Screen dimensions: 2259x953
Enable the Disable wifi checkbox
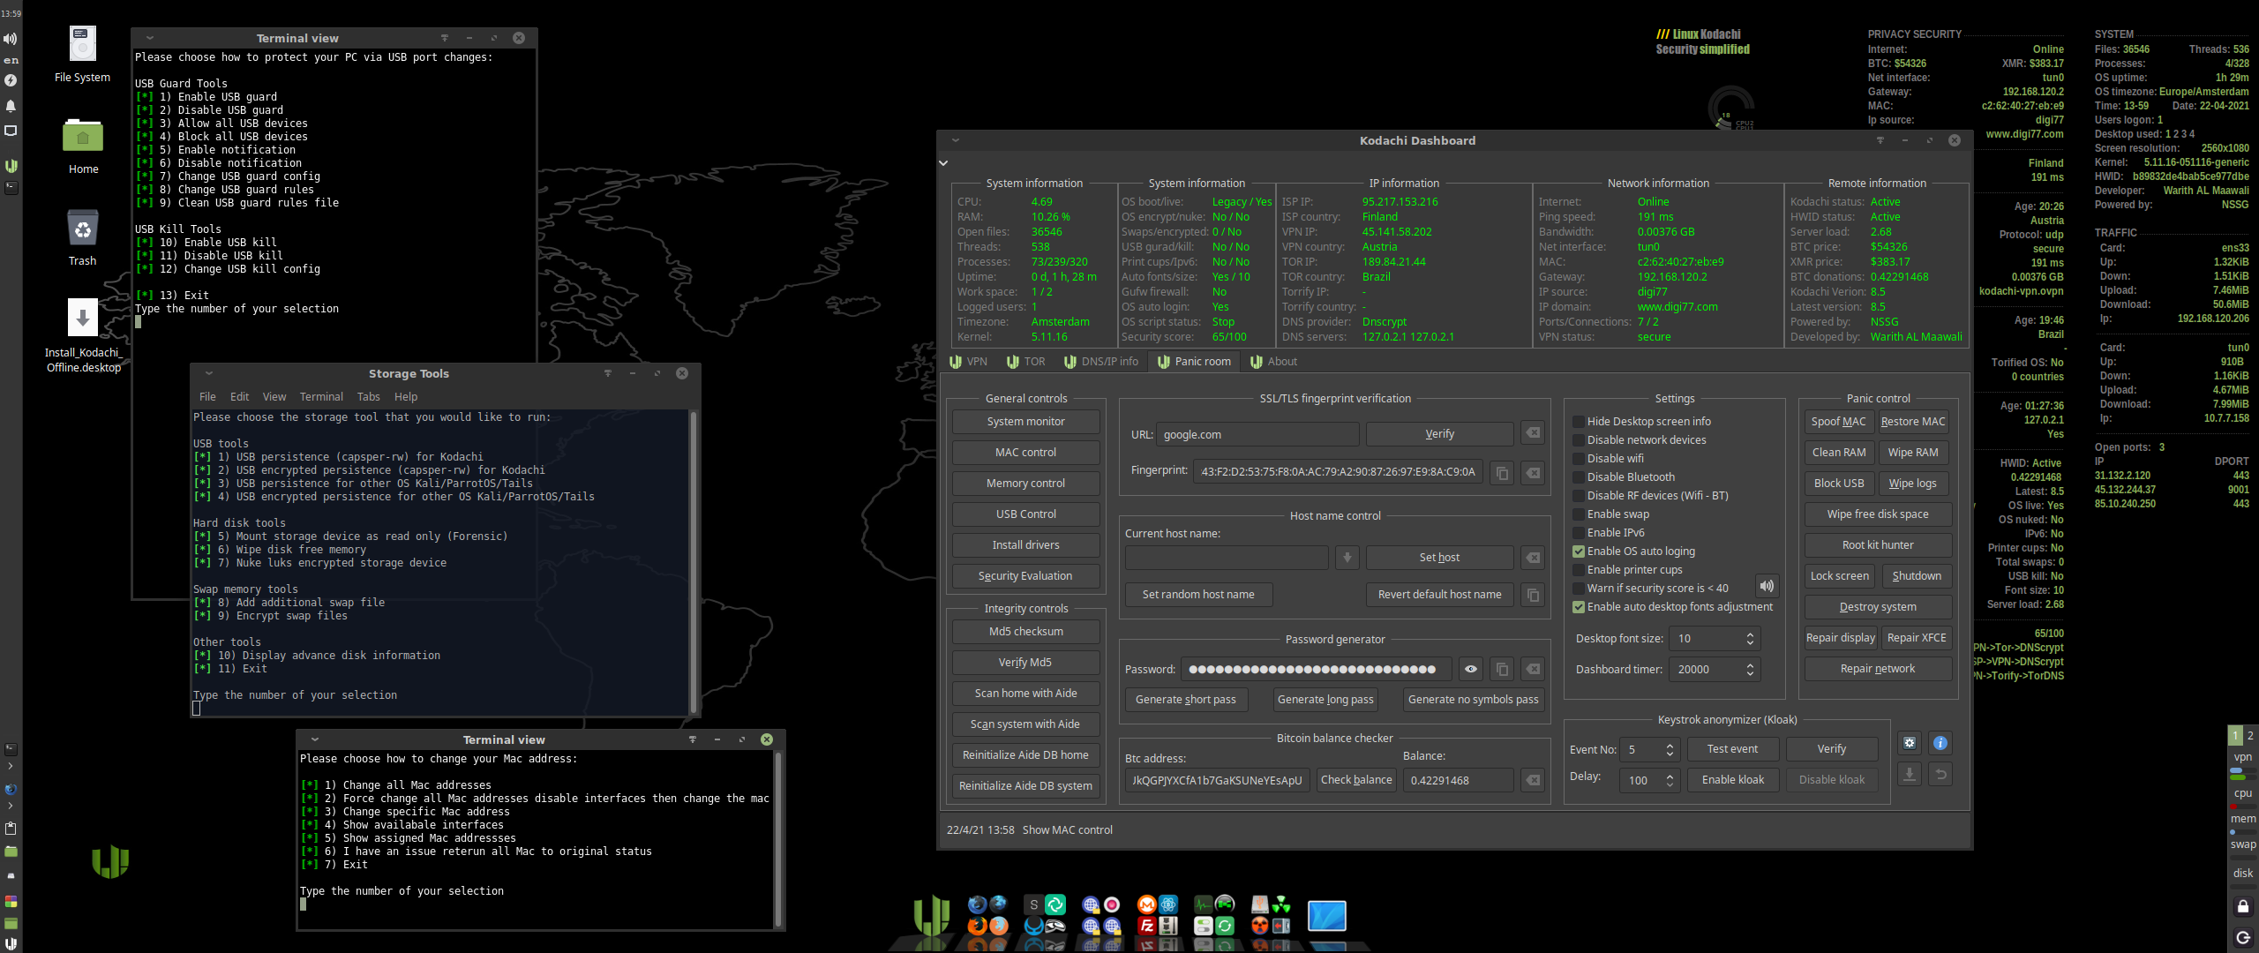tap(1579, 459)
